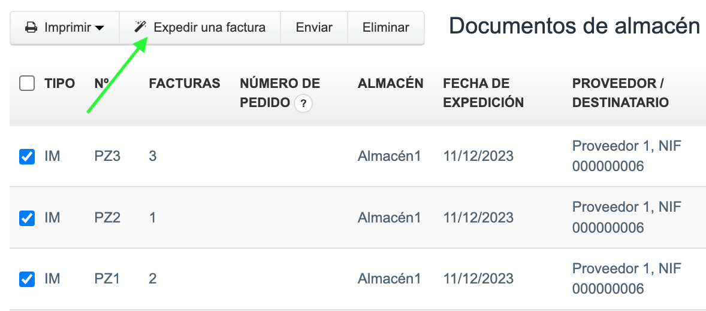Screen dimensions: 706x311
Task: Click the PROVEEDOR / DESTINATARIO header
Action: coord(620,93)
